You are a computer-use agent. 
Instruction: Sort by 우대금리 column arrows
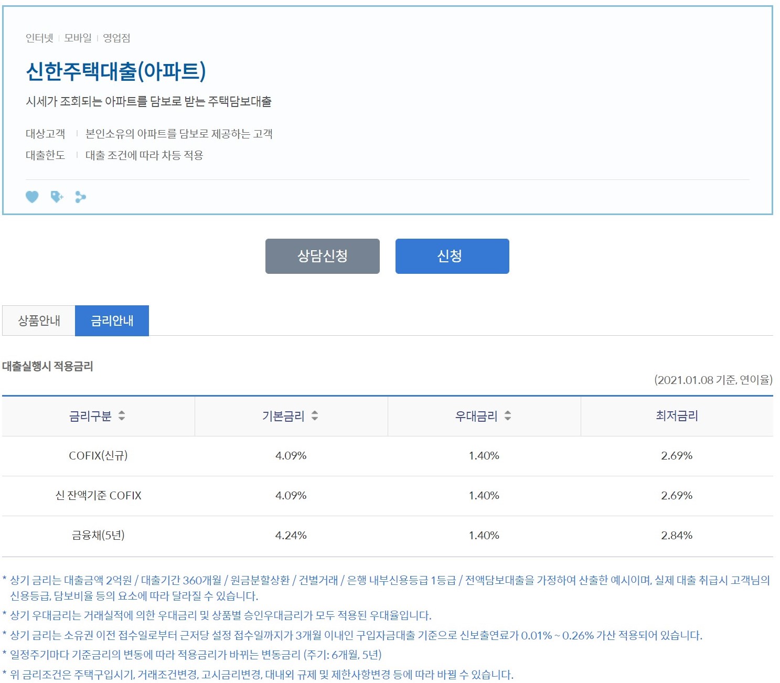pyautogui.click(x=508, y=416)
